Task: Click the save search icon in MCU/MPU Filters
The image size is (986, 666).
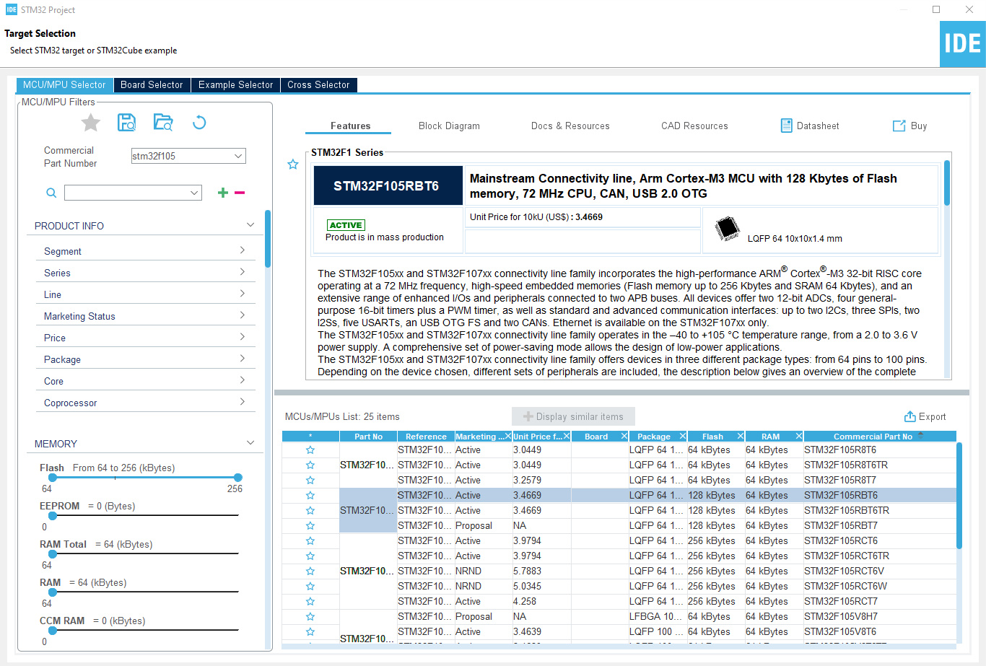Action: pyautogui.click(x=127, y=123)
